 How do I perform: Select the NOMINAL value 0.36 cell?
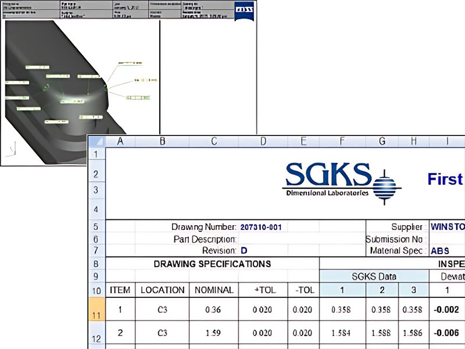(x=214, y=309)
